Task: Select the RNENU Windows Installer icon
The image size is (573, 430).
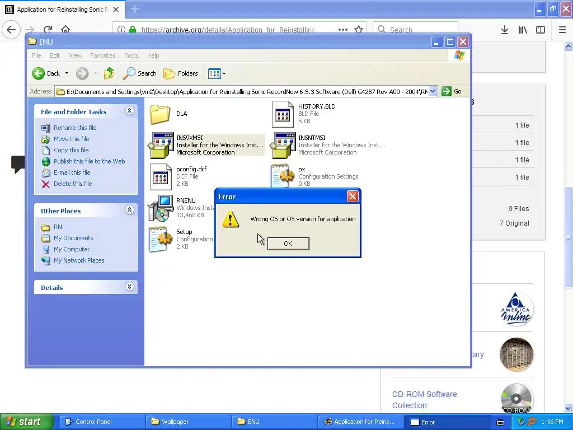Action: click(161, 208)
